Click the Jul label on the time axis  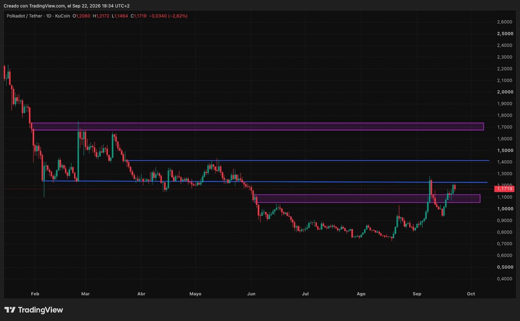[x=305, y=294]
